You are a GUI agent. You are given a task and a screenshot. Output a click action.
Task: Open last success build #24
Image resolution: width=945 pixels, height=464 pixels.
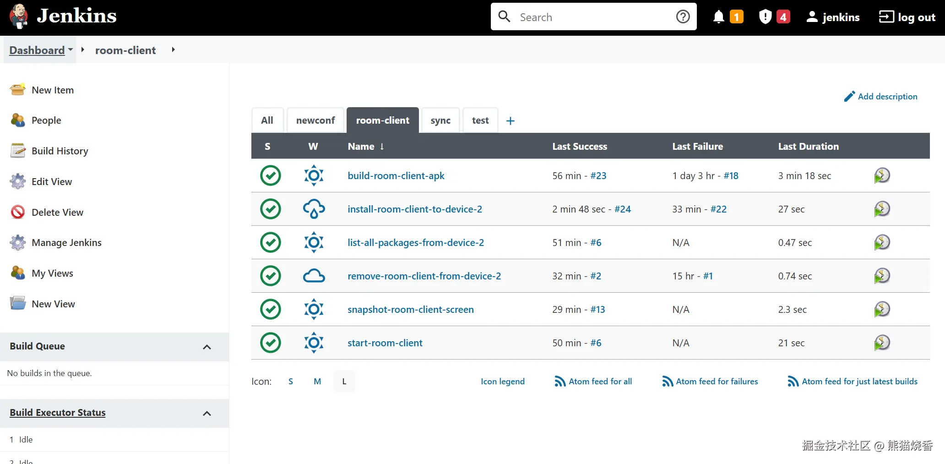coord(623,209)
